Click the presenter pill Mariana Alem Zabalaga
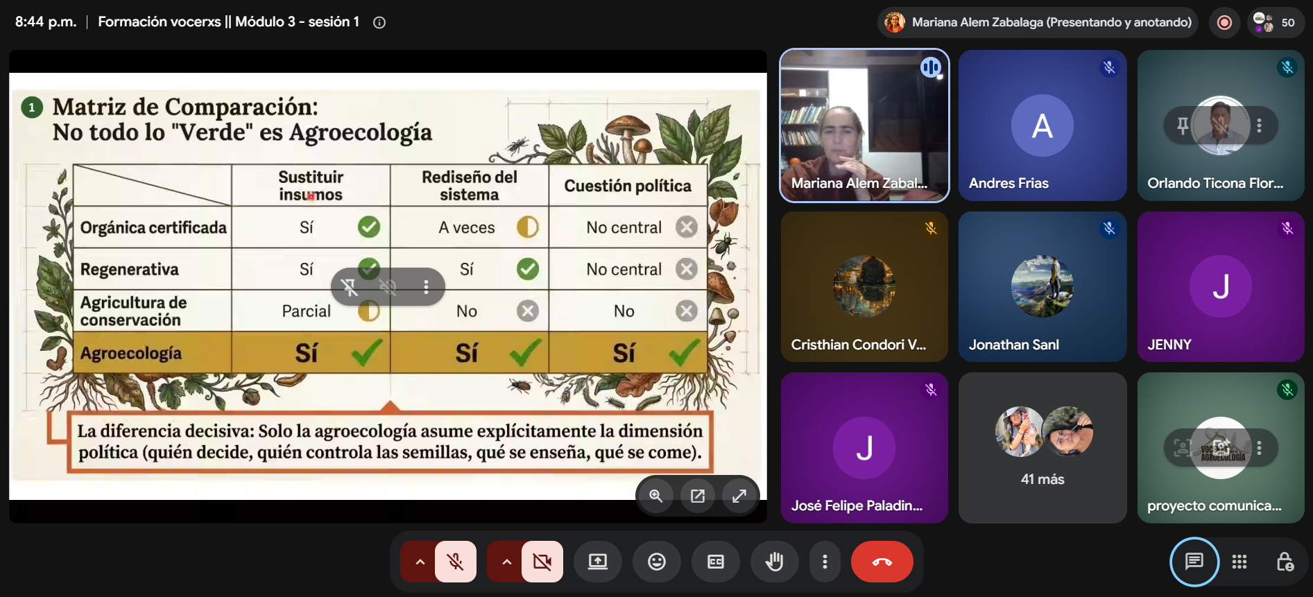Screen dimensions: 1313x597 tap(1038, 22)
